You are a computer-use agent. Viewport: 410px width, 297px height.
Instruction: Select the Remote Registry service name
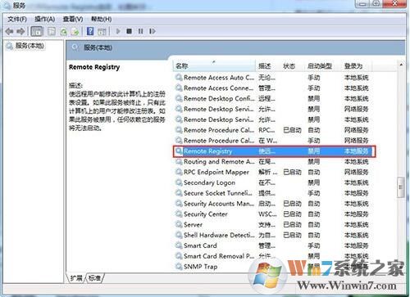click(207, 151)
